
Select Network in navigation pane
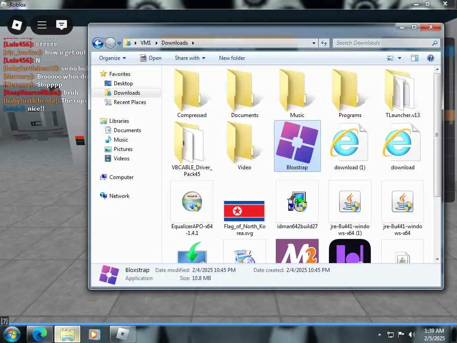point(115,196)
